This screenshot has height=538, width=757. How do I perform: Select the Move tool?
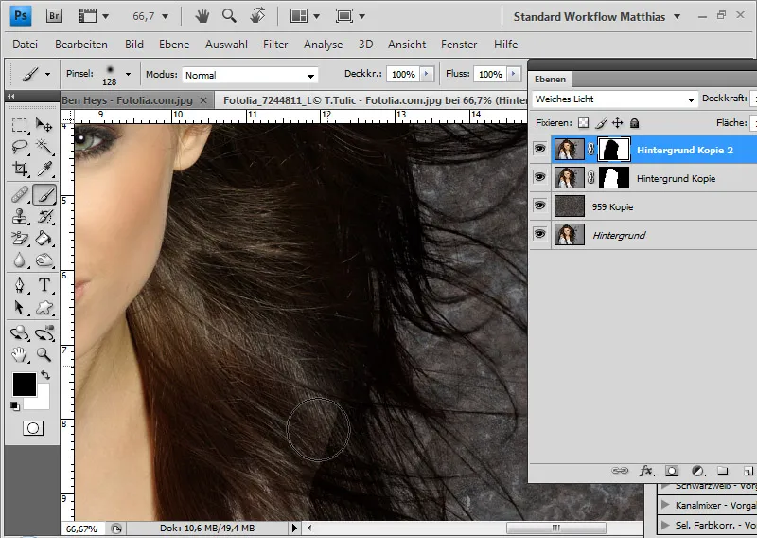44,125
